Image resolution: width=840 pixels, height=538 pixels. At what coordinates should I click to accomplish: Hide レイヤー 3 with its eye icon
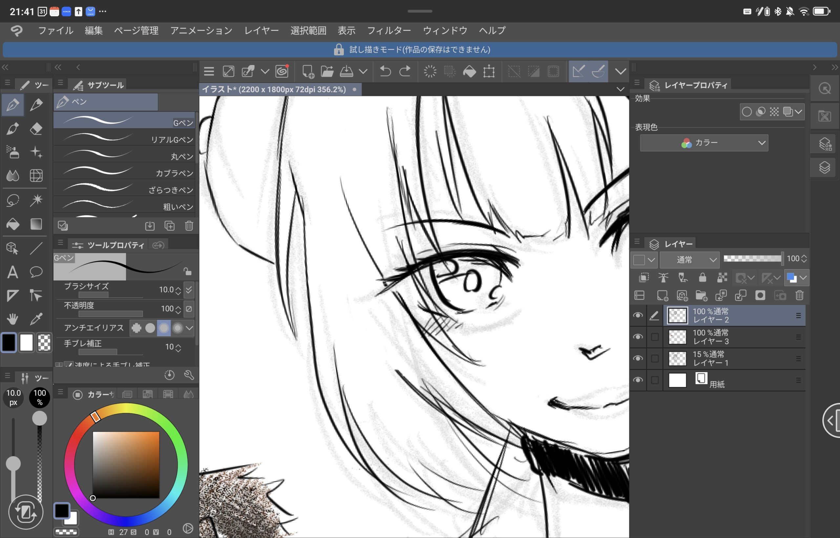tap(638, 337)
